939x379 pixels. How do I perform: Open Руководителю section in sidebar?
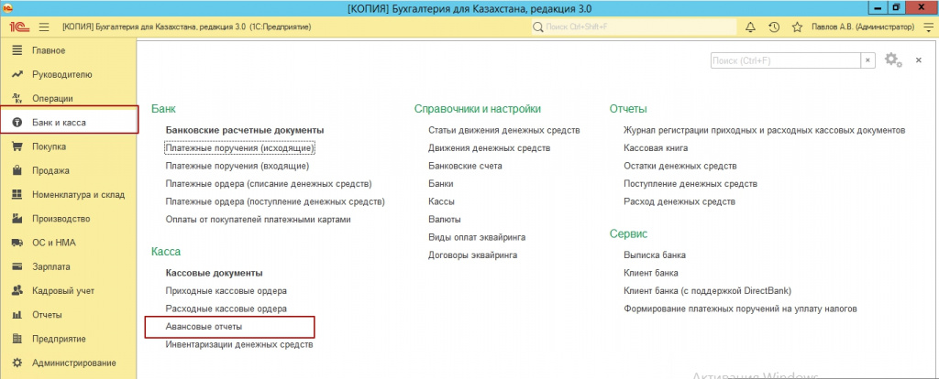click(x=61, y=75)
